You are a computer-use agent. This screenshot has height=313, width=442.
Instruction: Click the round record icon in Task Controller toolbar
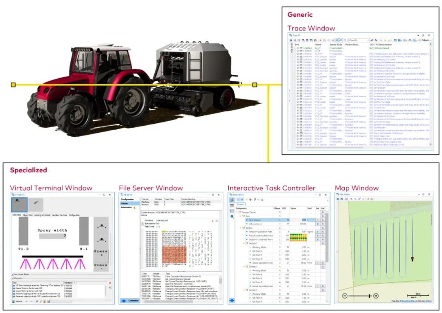click(x=250, y=200)
